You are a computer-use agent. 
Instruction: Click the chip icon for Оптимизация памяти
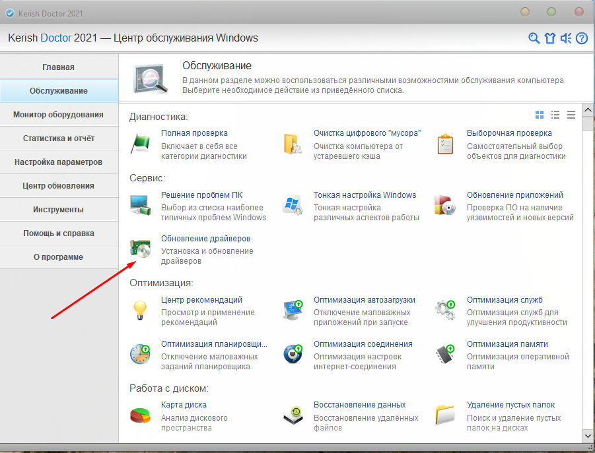[445, 354]
